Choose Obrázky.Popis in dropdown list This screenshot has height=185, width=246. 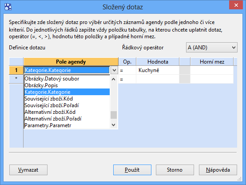click(67, 85)
